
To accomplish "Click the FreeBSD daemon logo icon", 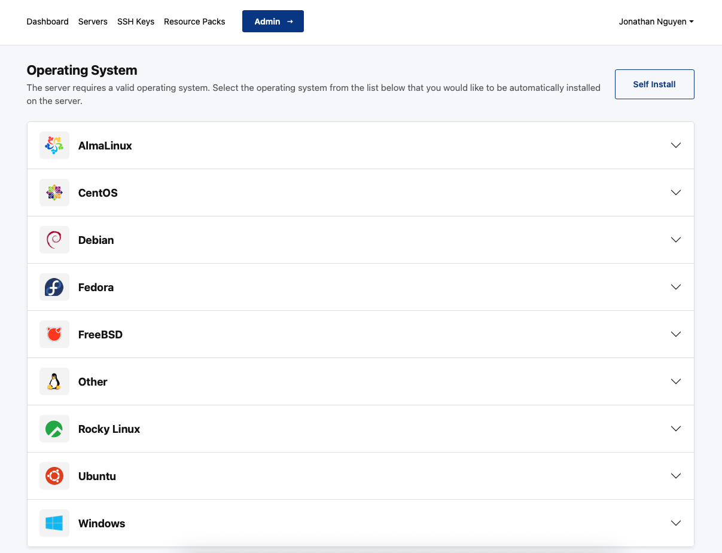I will click(54, 334).
